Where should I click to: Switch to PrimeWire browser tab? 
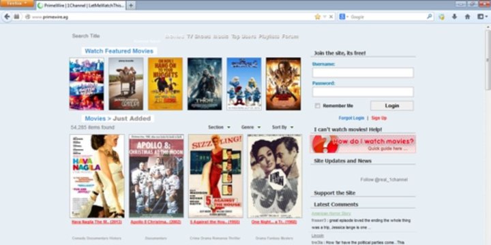(x=80, y=5)
